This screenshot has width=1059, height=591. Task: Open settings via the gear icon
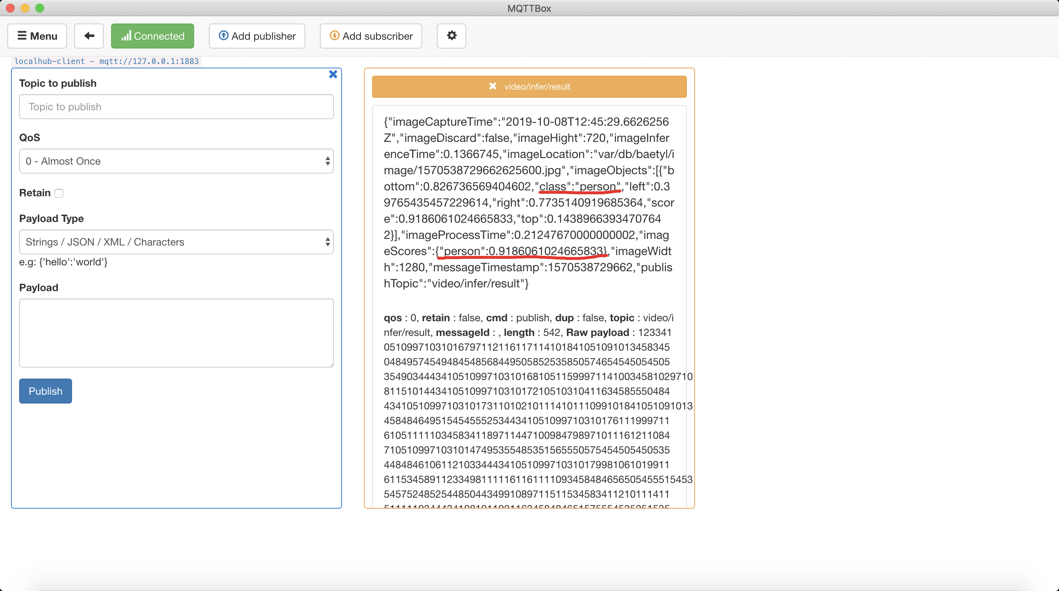(x=452, y=36)
